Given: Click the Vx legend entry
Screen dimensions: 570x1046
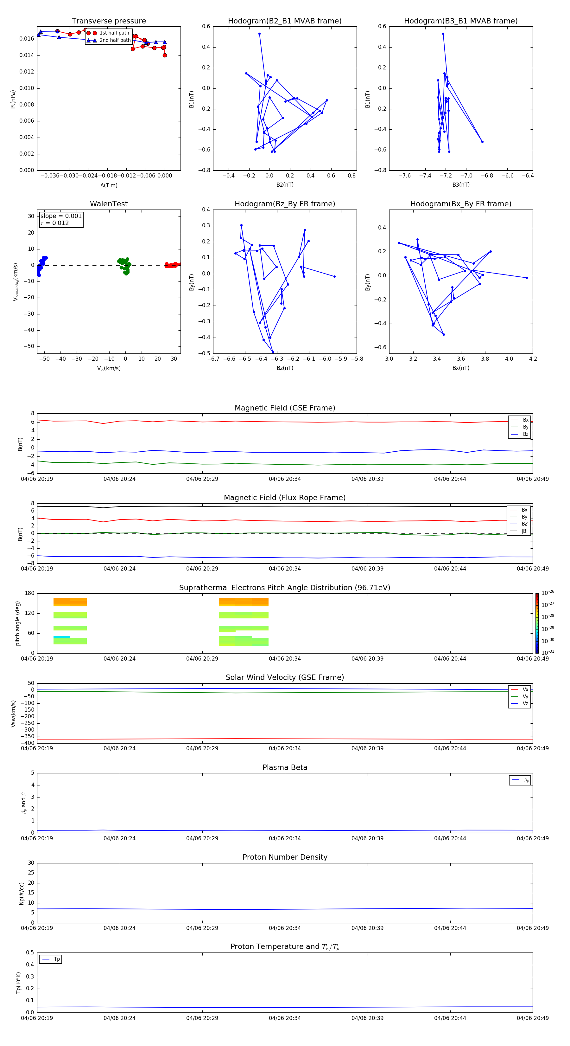Looking at the screenshot, I should tap(520, 689).
